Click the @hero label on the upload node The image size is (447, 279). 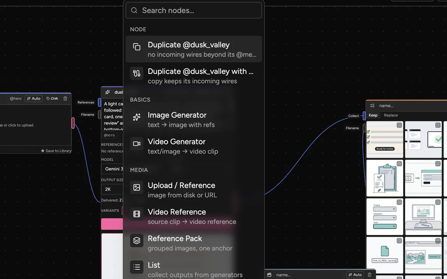(16, 99)
